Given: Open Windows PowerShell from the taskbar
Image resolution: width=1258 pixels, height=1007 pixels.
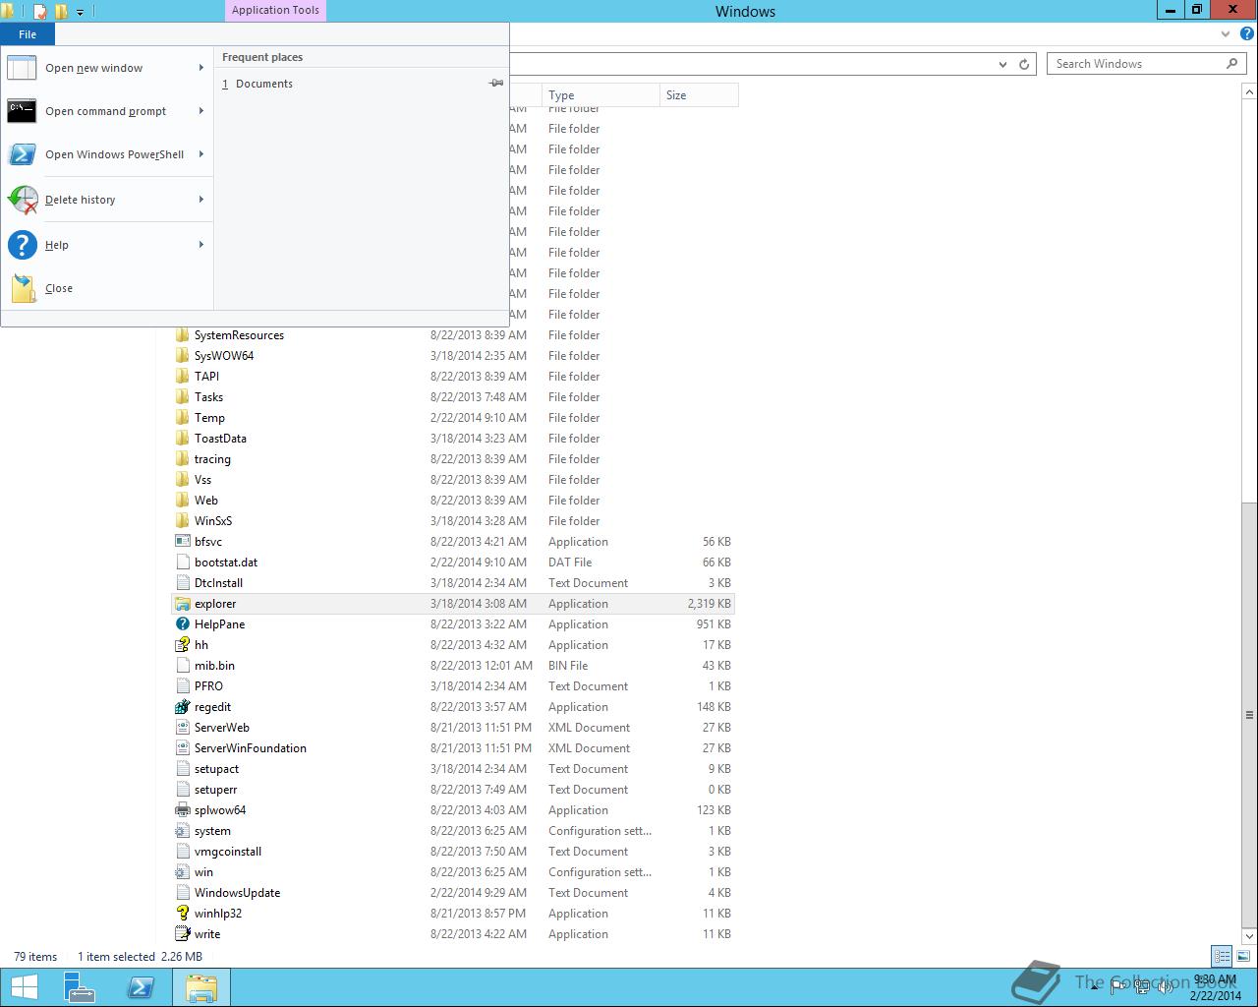Looking at the screenshot, I should tap(141, 987).
